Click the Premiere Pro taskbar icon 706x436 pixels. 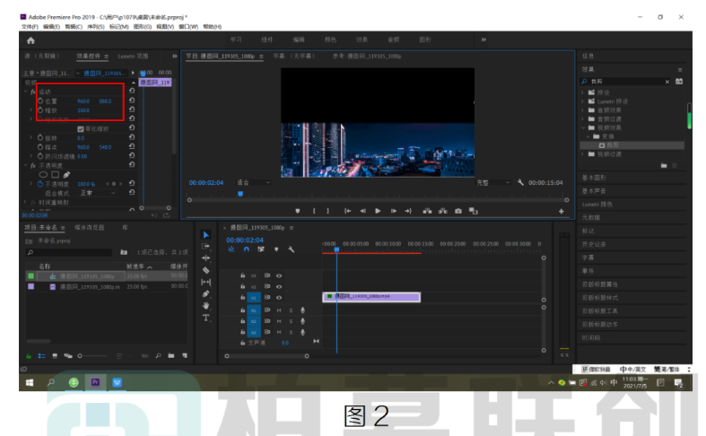pos(95,382)
